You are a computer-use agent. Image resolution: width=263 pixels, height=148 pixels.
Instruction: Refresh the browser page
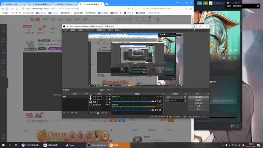click(7, 9)
